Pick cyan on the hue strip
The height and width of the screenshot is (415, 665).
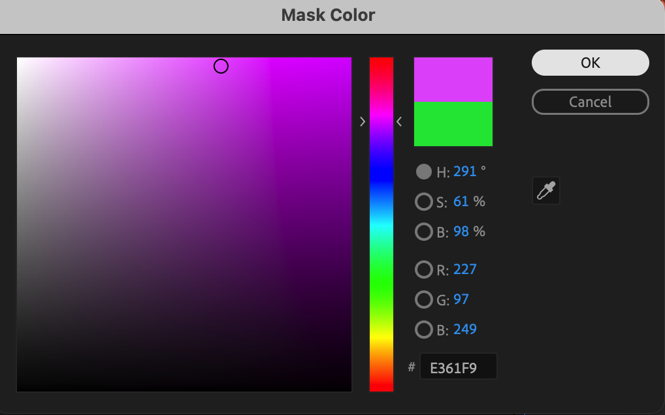381,225
